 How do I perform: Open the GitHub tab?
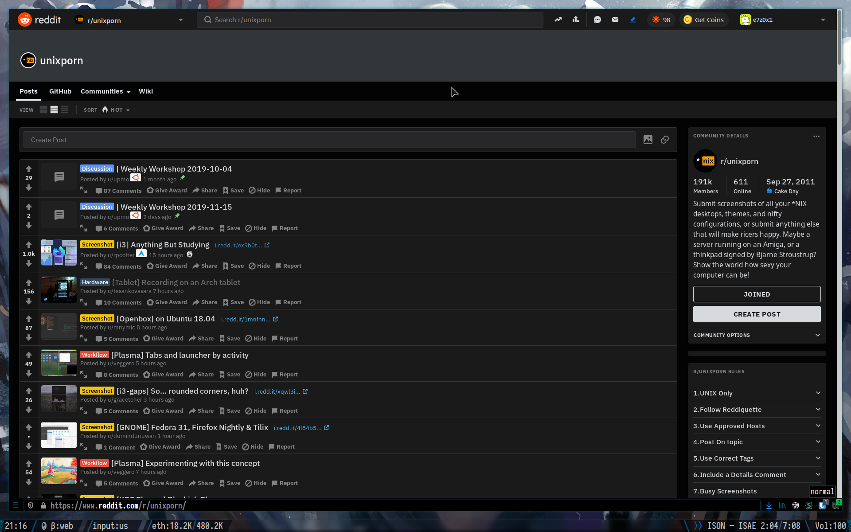click(60, 91)
